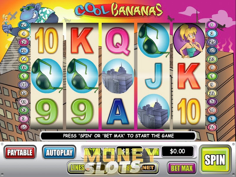Select payline 17 purple badge
This screenshot has width=236, height=177.
click(212, 102)
